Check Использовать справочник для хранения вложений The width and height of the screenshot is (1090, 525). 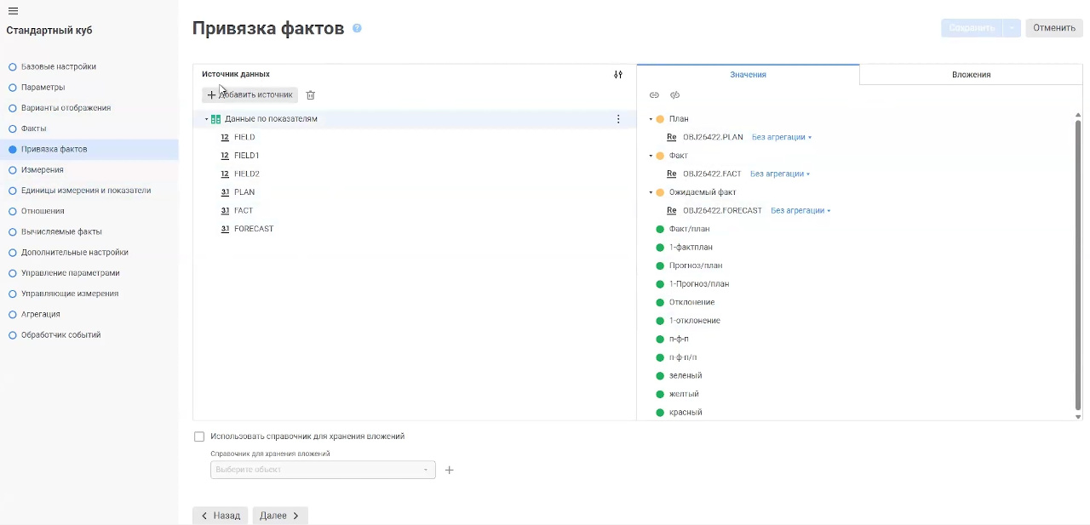(199, 437)
